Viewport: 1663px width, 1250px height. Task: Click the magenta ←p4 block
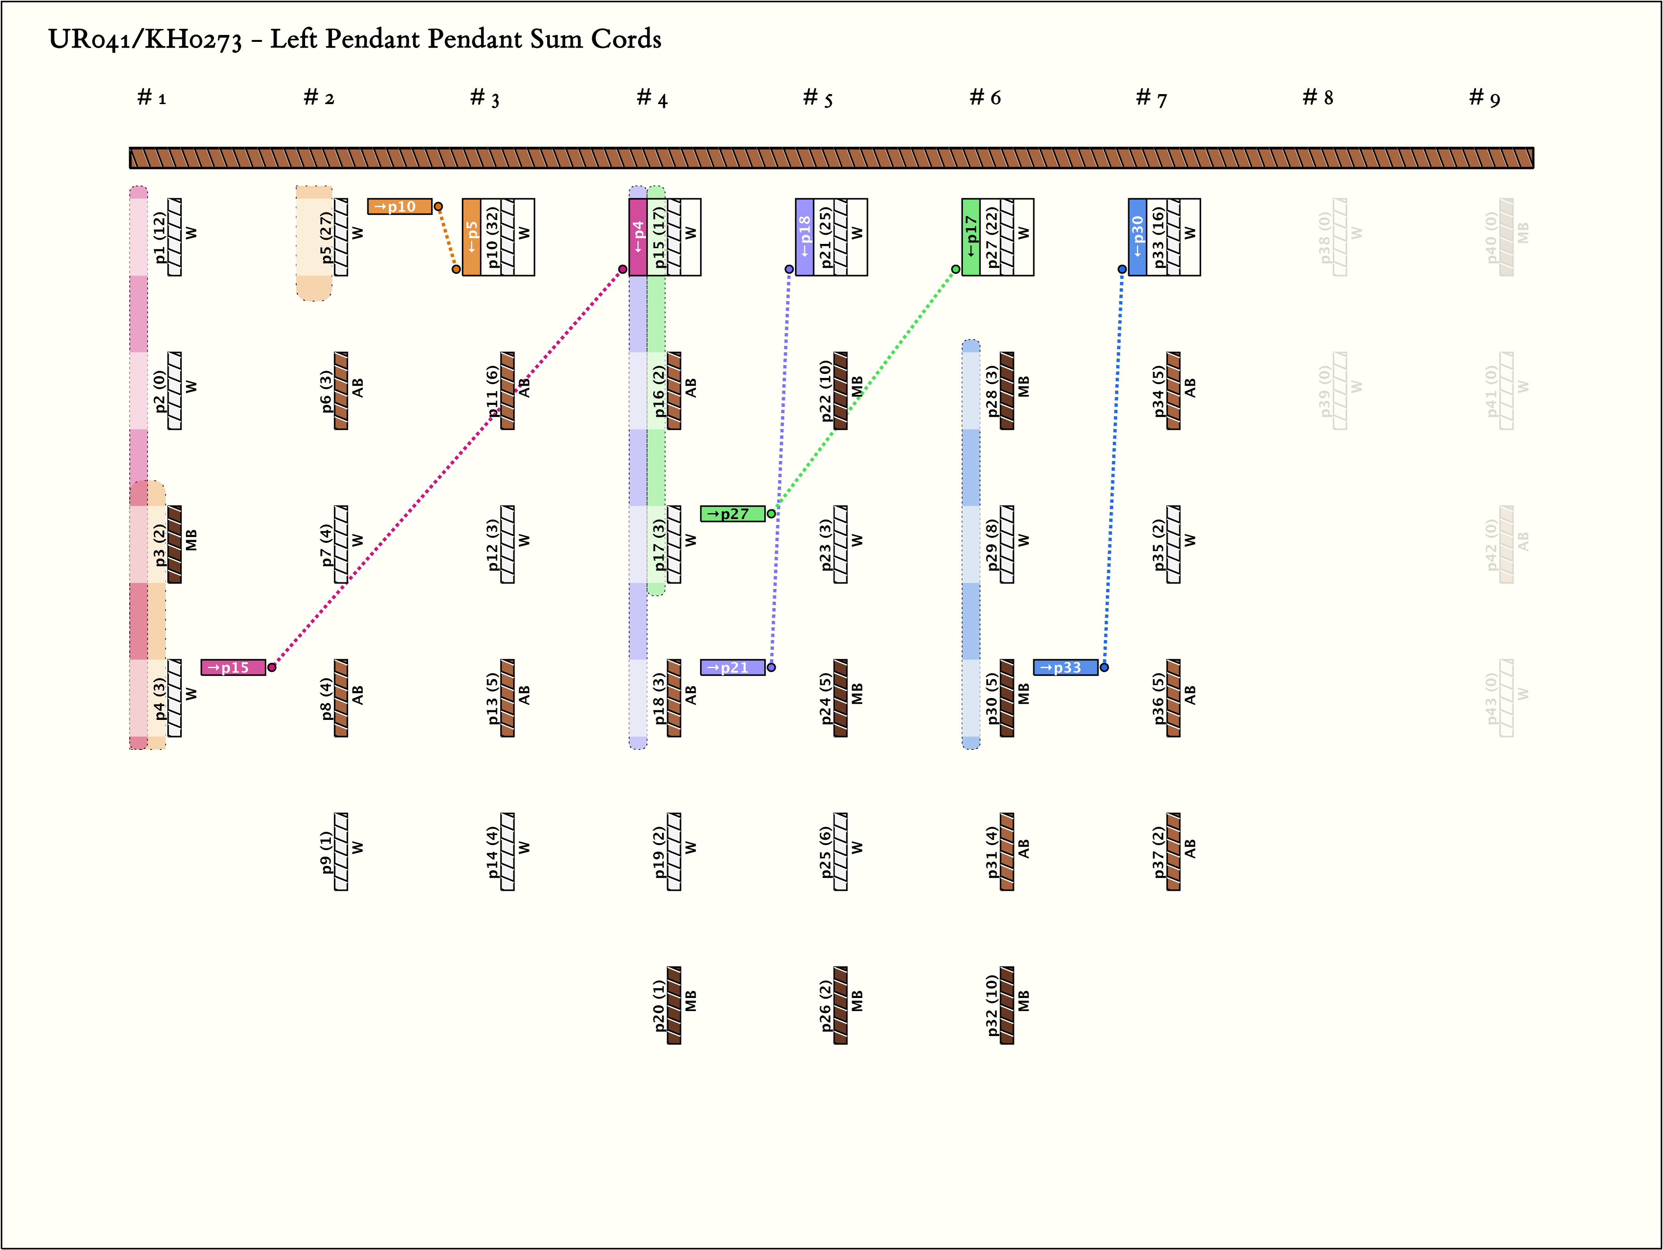click(638, 237)
